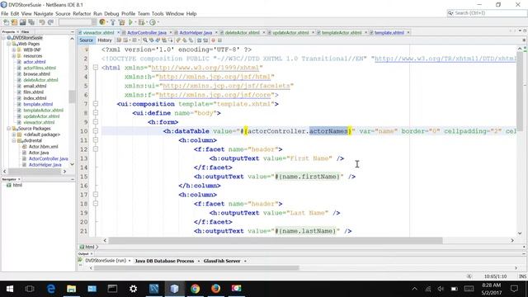
Task: Open the jsf/facelets namespace link
Action: tap(226, 86)
